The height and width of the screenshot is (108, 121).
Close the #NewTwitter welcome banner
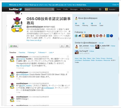[115, 5]
